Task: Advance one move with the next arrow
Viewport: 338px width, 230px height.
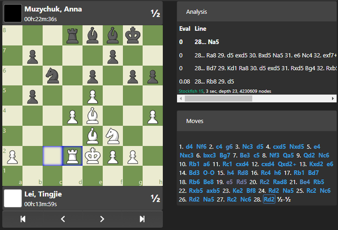Action: [x=102, y=219]
